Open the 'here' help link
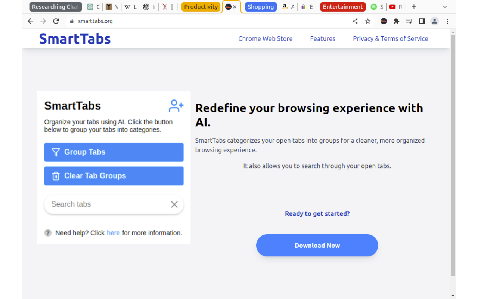Screen dimensions: 478x299 point(113,233)
